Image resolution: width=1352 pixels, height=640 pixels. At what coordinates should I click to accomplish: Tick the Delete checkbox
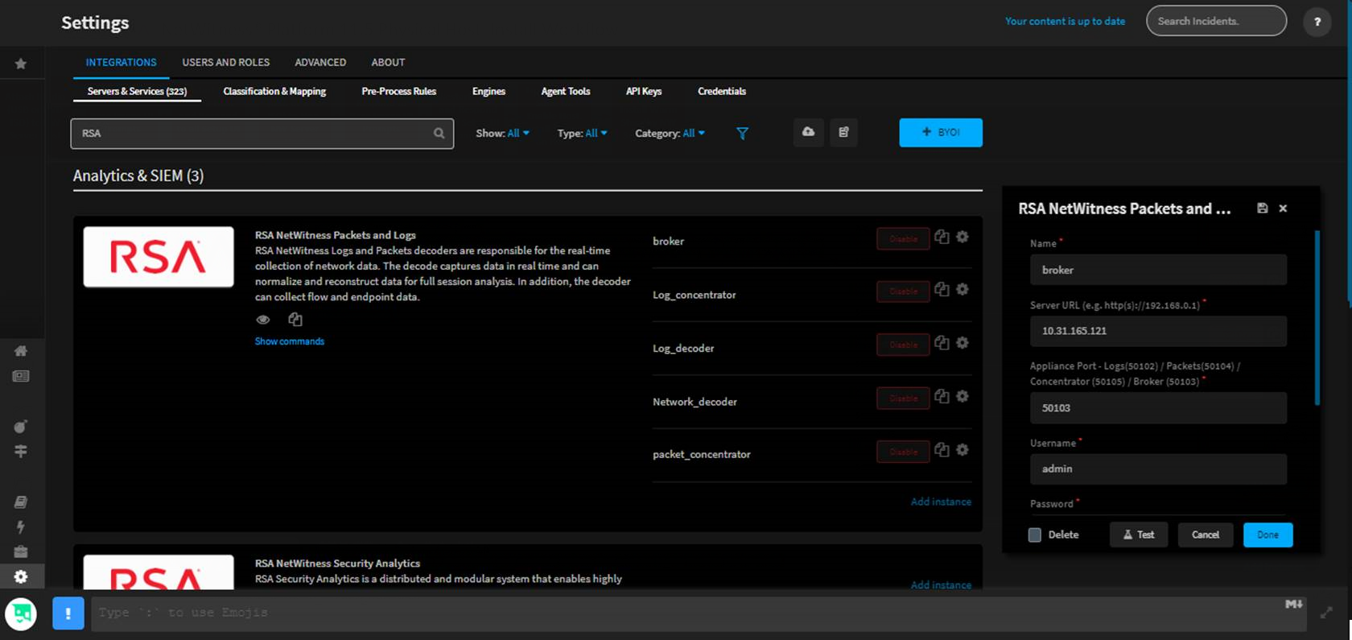point(1035,535)
